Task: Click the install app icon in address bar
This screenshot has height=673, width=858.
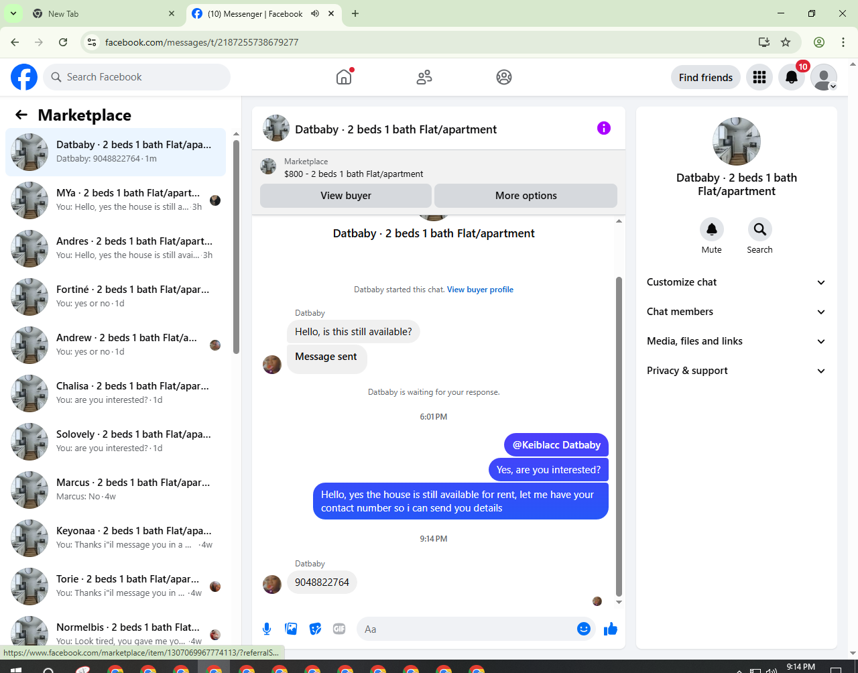Action: pyautogui.click(x=764, y=42)
